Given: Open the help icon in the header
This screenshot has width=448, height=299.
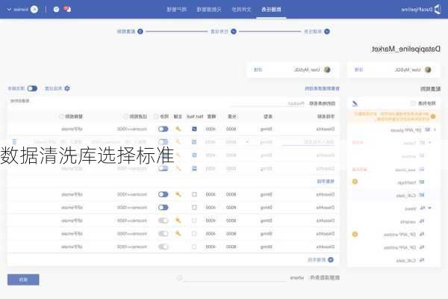Looking at the screenshot, I should click(x=56, y=10).
